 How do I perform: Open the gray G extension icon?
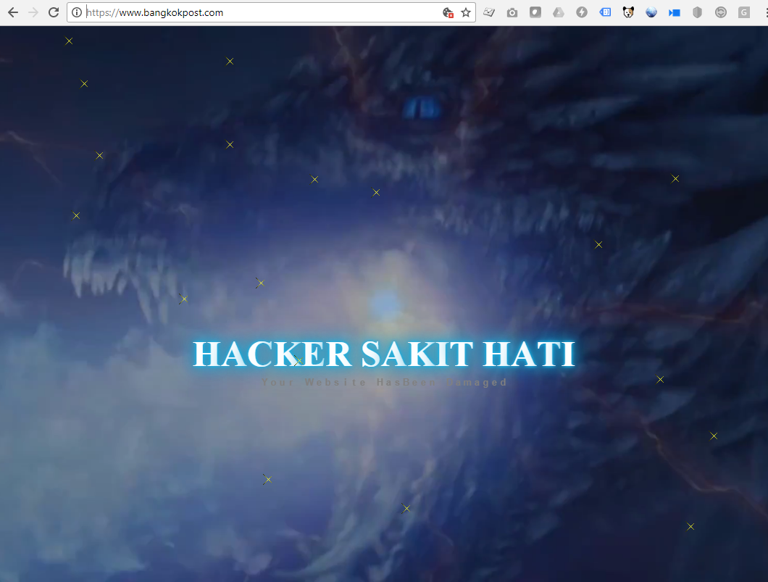pyautogui.click(x=744, y=12)
